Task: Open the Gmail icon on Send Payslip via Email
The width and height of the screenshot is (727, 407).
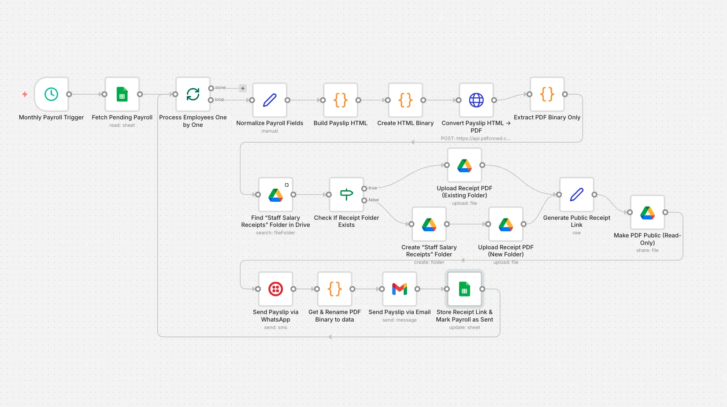Action: (399, 289)
